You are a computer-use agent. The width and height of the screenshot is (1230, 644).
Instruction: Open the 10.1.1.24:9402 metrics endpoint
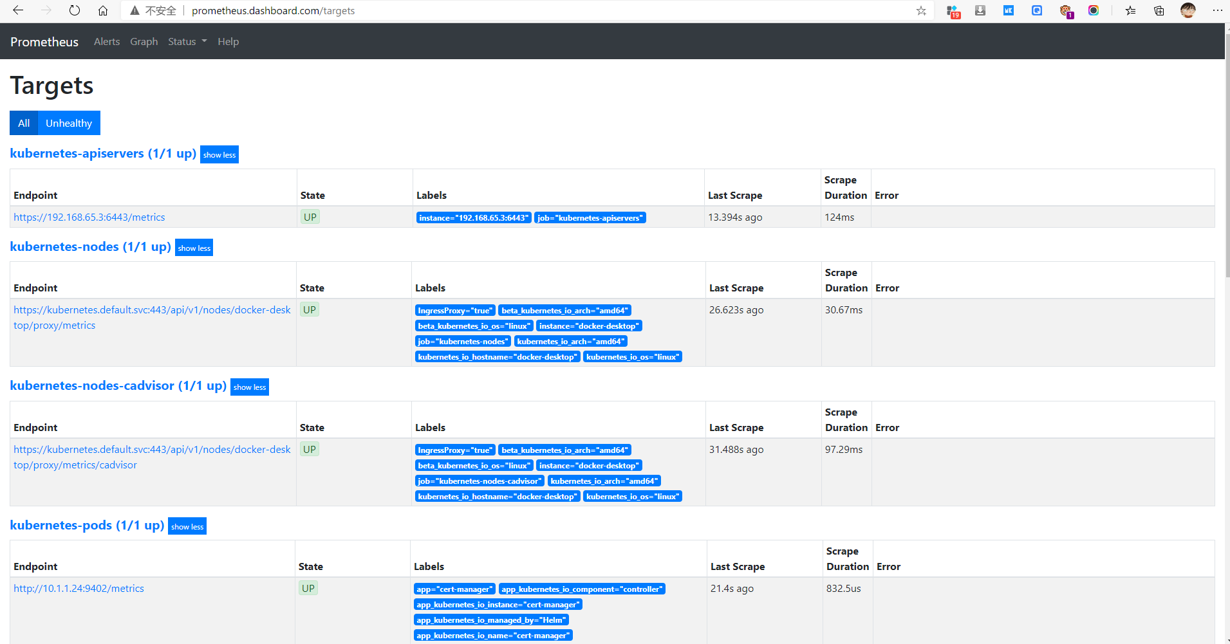tap(79, 589)
